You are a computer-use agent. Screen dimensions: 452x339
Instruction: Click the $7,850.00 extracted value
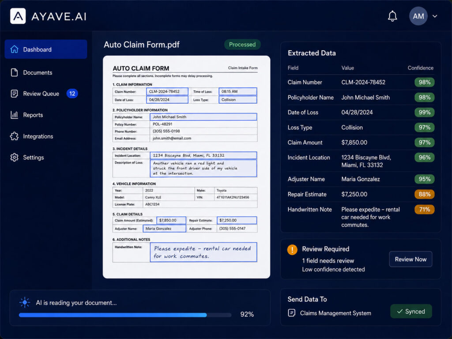tap(354, 143)
